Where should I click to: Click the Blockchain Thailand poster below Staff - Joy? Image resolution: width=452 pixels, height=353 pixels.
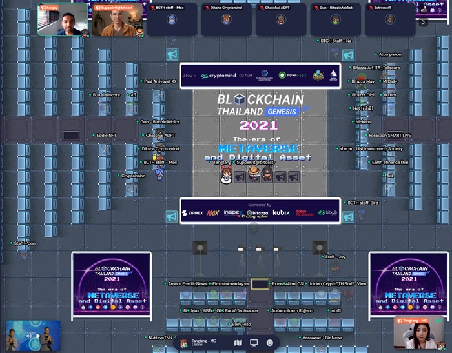(x=409, y=286)
